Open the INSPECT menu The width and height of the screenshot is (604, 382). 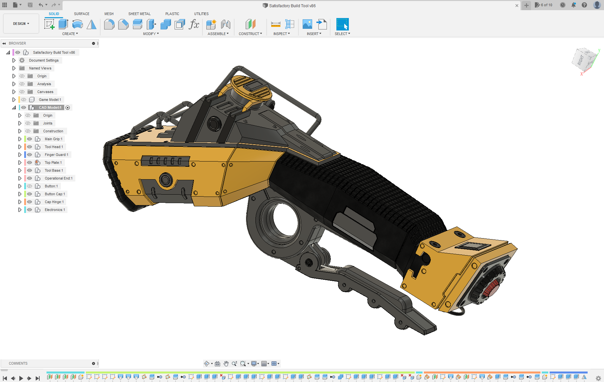tap(281, 34)
